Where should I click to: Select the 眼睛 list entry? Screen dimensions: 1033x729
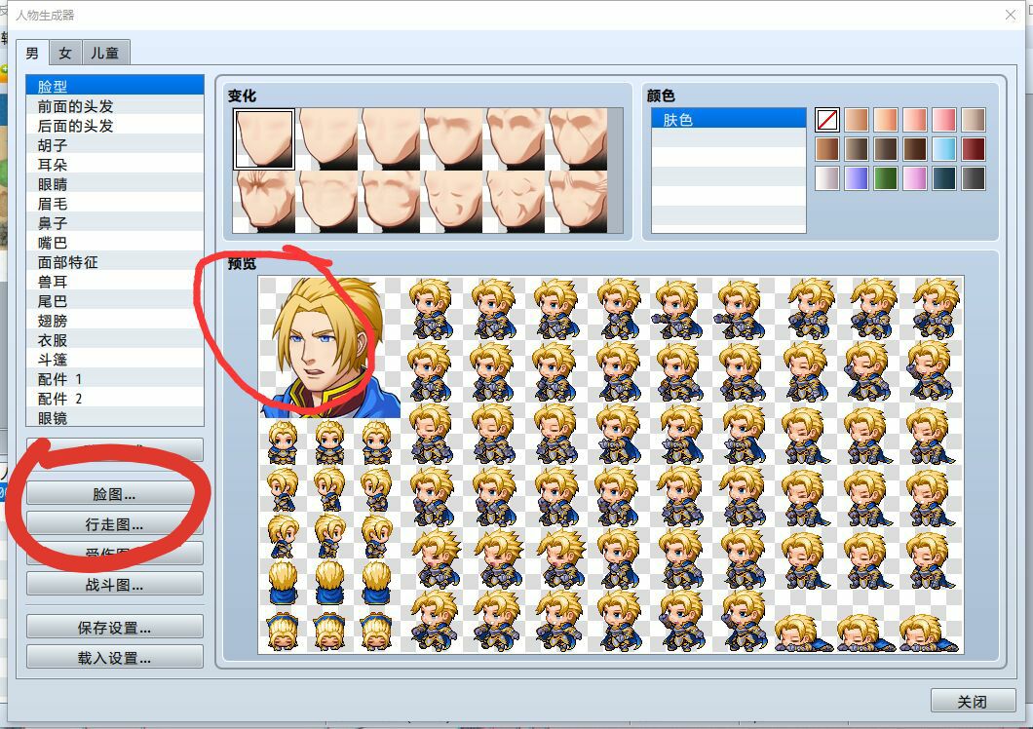click(115, 184)
